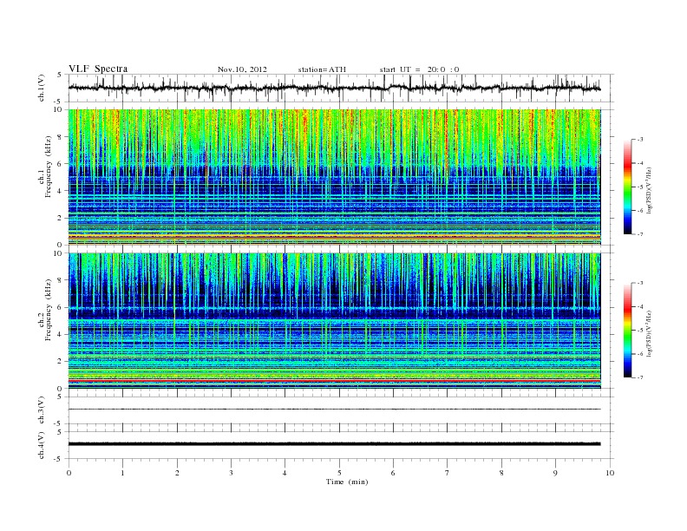Click time axis tick label '5'

339,473
